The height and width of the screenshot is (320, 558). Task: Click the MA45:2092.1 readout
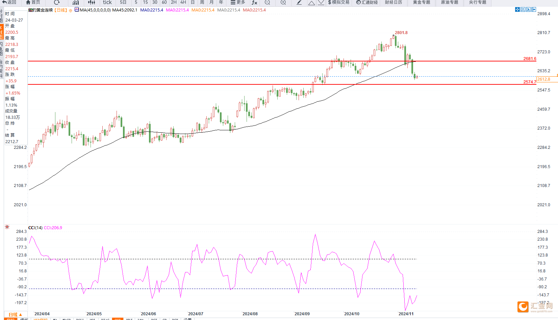125,10
